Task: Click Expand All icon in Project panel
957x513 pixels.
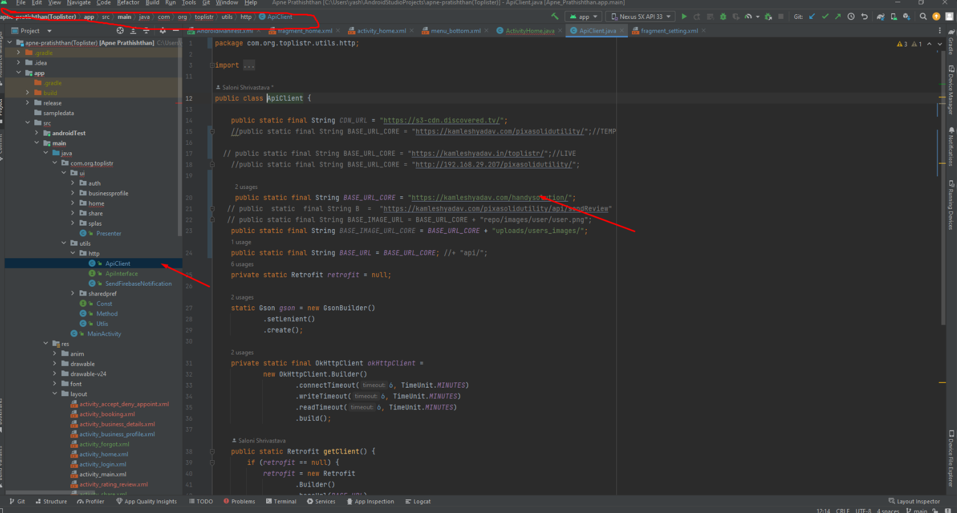Action: click(x=133, y=31)
